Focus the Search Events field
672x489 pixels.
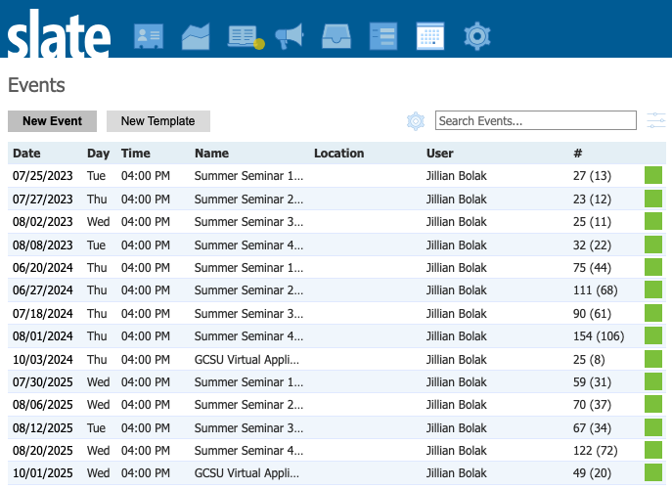[x=536, y=120]
